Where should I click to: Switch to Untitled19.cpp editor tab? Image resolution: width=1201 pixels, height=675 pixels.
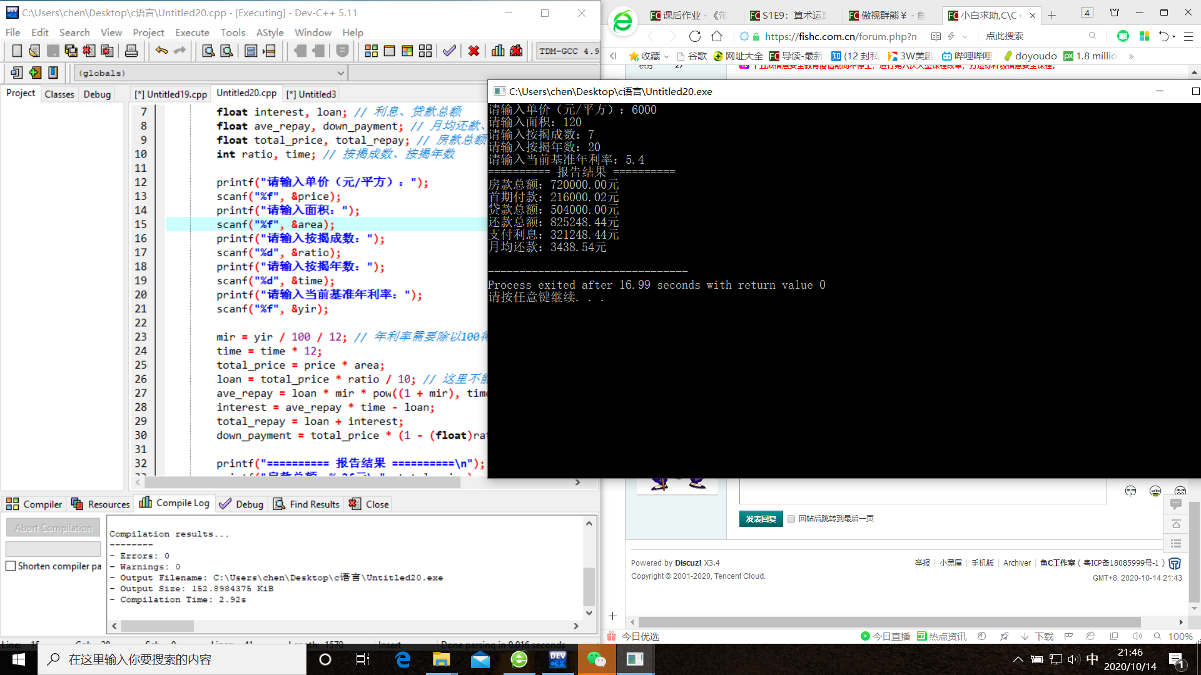point(171,94)
